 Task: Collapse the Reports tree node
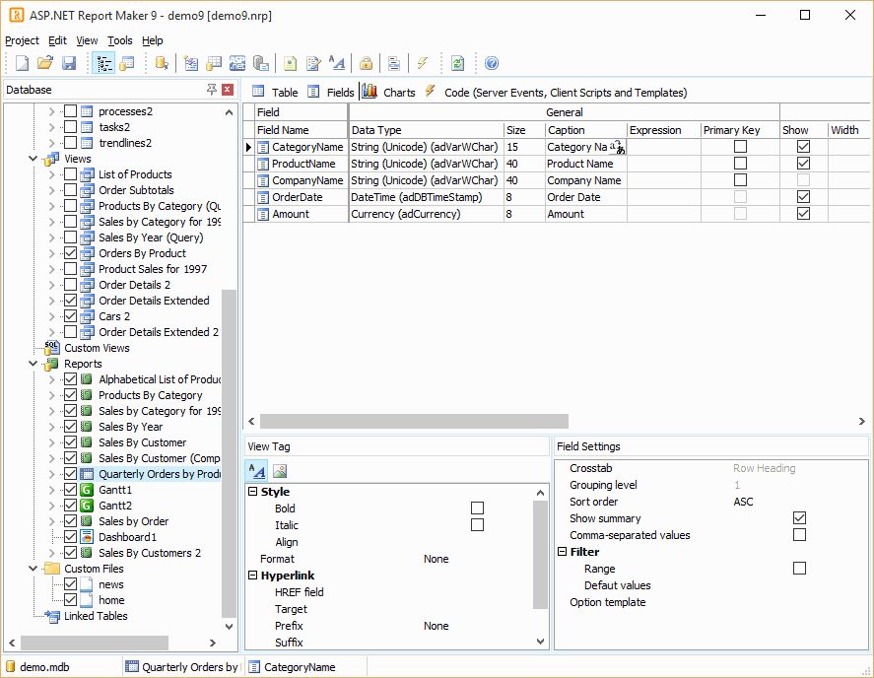pyautogui.click(x=34, y=364)
